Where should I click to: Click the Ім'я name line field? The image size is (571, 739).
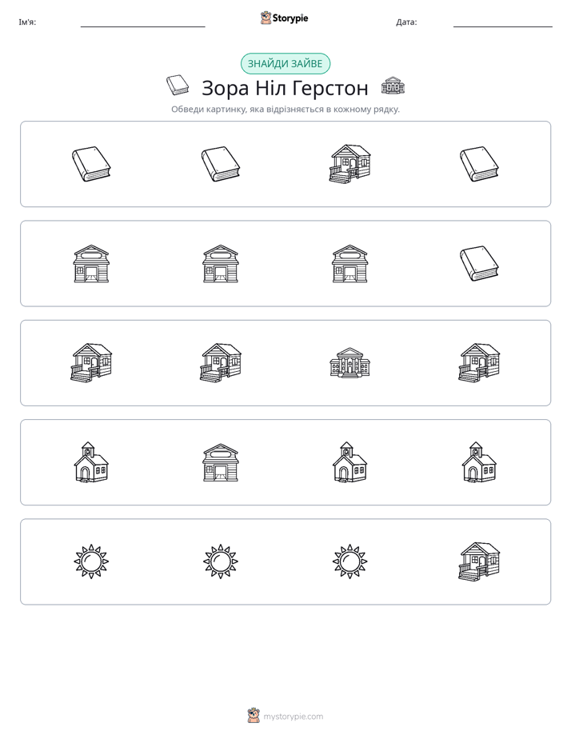point(142,22)
